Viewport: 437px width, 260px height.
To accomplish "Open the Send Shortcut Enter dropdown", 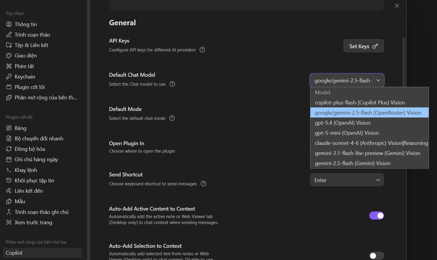I will point(347,180).
